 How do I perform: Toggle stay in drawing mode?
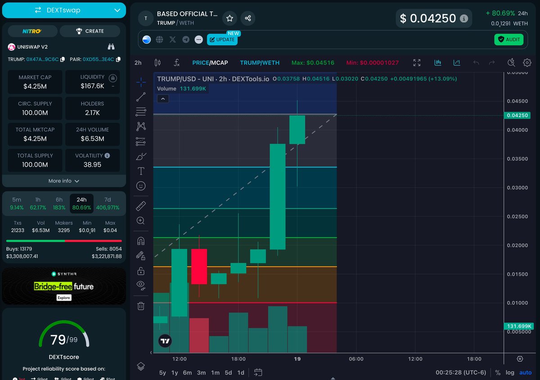coord(141,256)
